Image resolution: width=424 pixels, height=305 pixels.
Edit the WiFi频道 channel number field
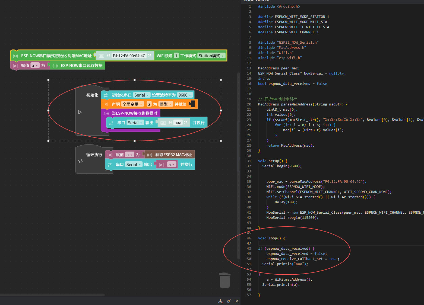[x=176, y=56]
